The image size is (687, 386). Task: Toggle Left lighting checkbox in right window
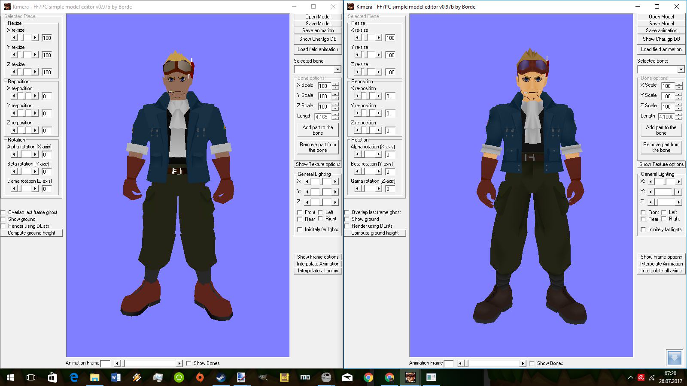664,212
